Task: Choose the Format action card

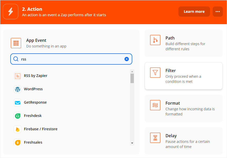Action: (x=184, y=108)
